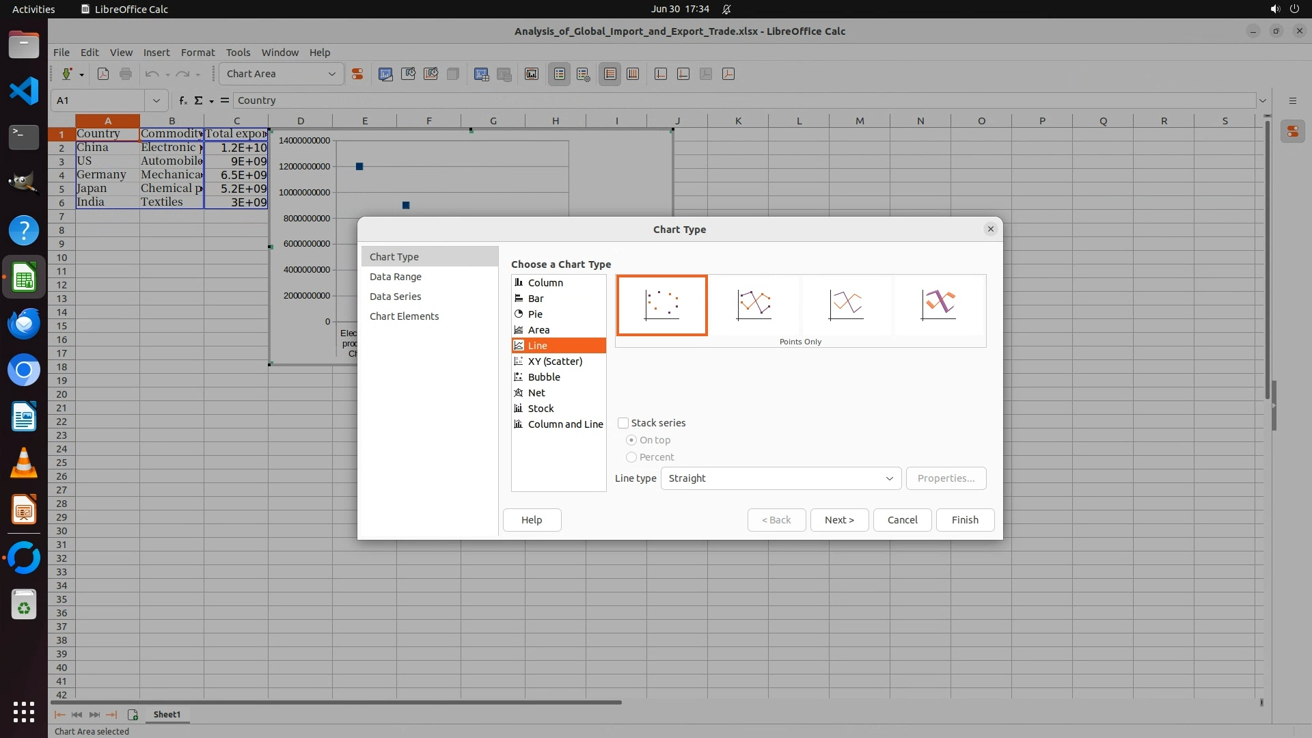Choose XY (Scatter) chart type
The width and height of the screenshot is (1312, 738).
[x=554, y=361]
